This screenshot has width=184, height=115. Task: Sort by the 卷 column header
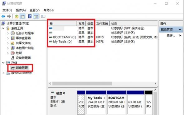[62, 23]
